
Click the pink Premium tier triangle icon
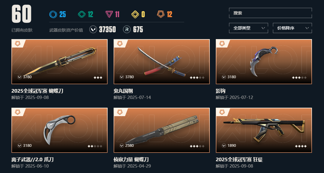click(109, 14)
